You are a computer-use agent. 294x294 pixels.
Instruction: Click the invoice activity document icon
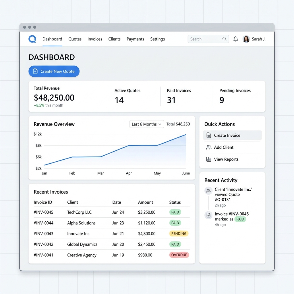[x=208, y=215]
